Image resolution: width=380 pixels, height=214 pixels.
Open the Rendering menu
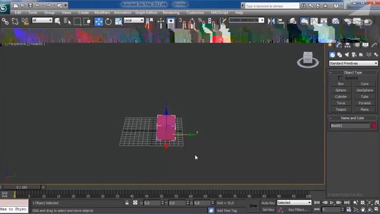tap(171, 12)
